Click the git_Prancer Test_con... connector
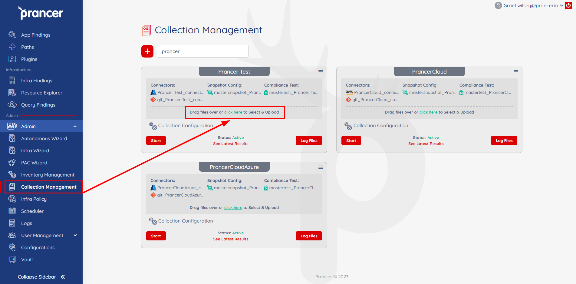Screen dimensions: 576x284 coord(177,100)
